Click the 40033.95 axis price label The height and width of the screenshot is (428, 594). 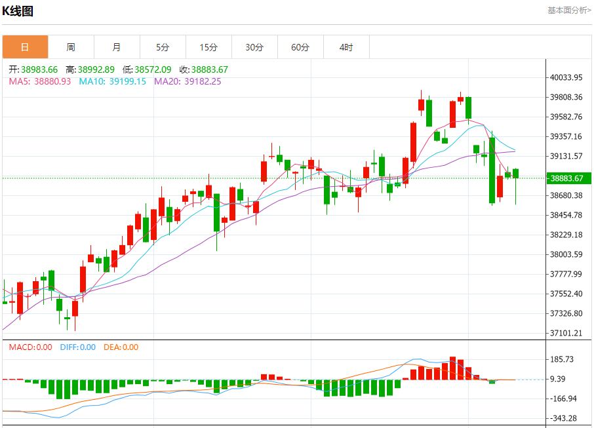tap(566, 77)
